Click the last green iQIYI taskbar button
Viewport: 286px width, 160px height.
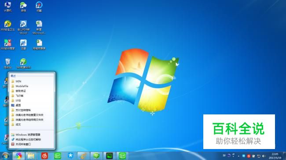tap(122, 156)
